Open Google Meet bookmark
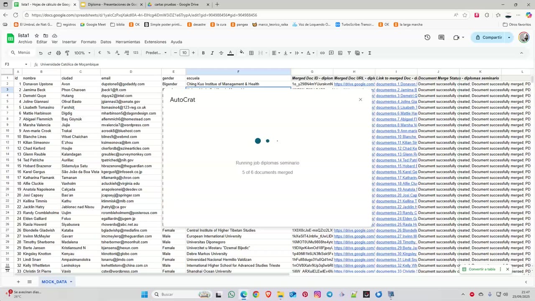The height and width of the screenshot is (301, 535). (x=93, y=25)
